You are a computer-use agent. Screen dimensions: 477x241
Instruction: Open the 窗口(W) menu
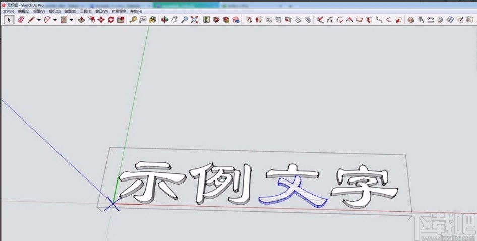pos(102,11)
